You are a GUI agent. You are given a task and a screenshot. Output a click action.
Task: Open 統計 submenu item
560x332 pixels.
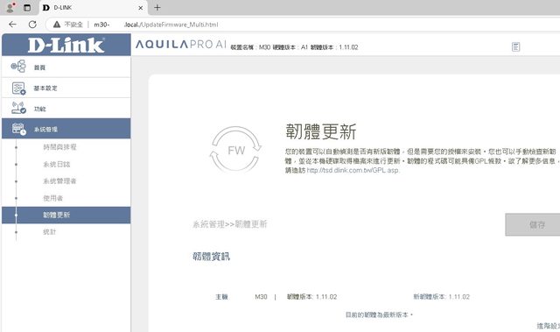[50, 232]
